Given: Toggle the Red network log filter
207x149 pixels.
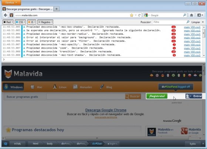Looking at the screenshot, I should pos(8,22).
